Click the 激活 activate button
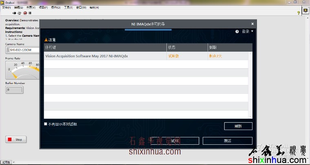 point(227,141)
